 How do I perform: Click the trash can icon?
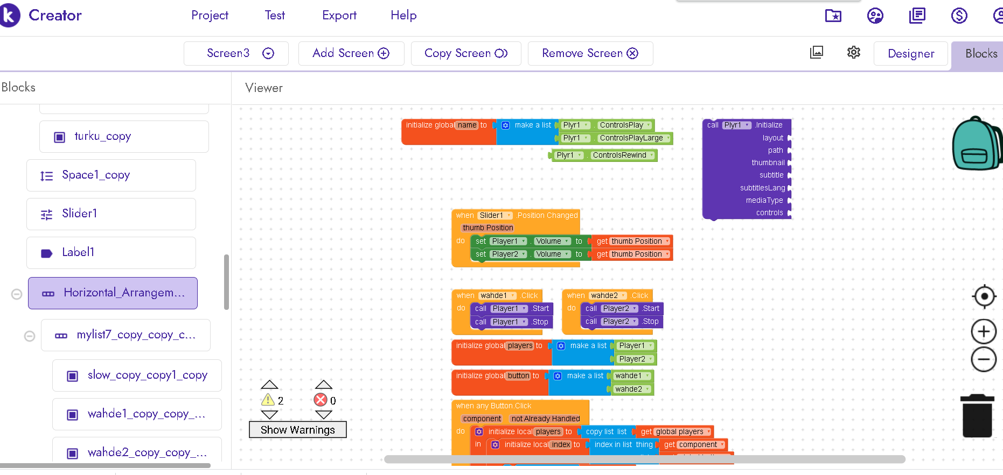[x=977, y=416]
